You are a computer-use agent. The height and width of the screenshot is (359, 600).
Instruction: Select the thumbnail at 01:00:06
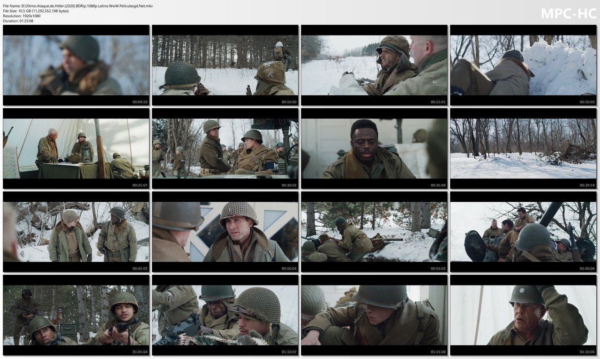pyautogui.click(x=523, y=232)
